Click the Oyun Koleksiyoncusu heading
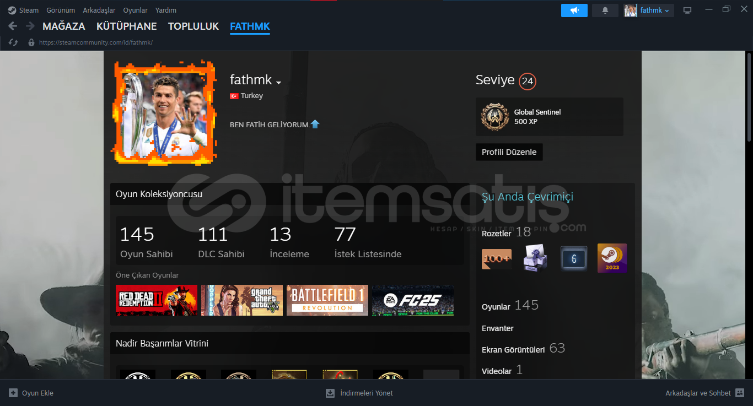Screen dimensions: 753x406 tap(159, 194)
